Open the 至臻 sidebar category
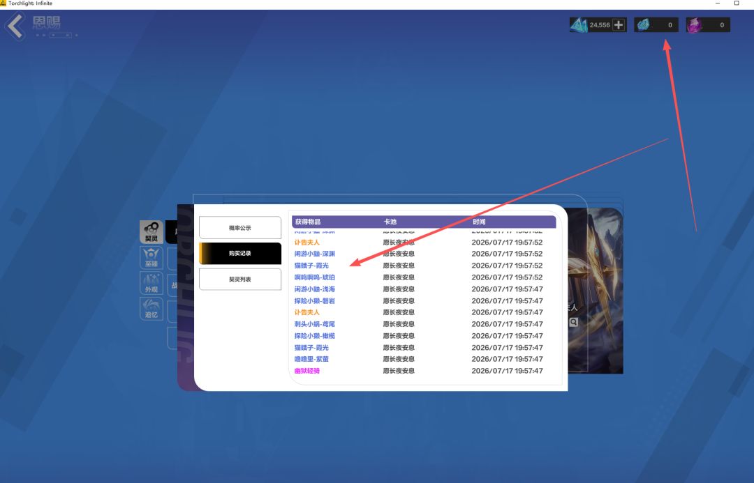The width and height of the screenshot is (754, 483). coord(151,257)
